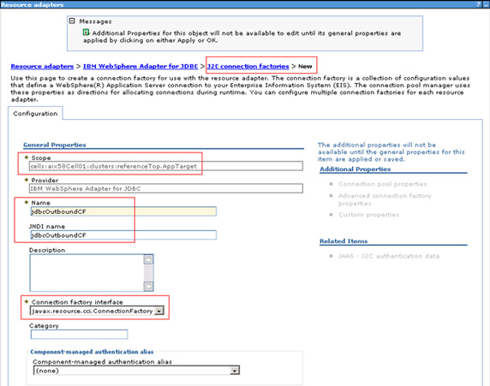
Task: Click Description scrollbar down arrow
Action: (148, 287)
